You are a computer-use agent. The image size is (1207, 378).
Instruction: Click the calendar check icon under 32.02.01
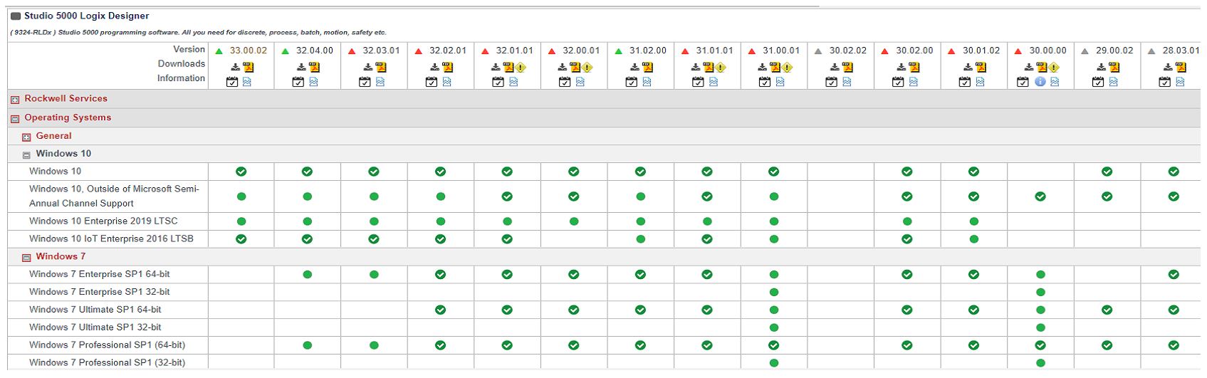coord(432,82)
